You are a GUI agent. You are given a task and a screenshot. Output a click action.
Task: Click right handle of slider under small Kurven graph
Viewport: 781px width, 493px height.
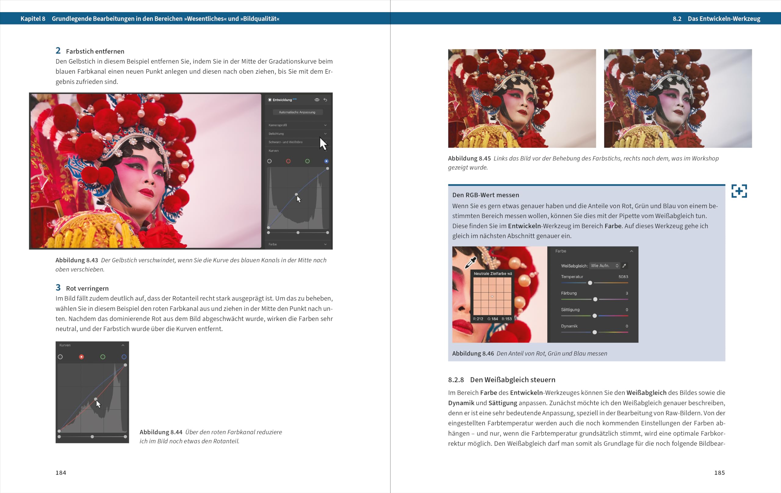[125, 437]
